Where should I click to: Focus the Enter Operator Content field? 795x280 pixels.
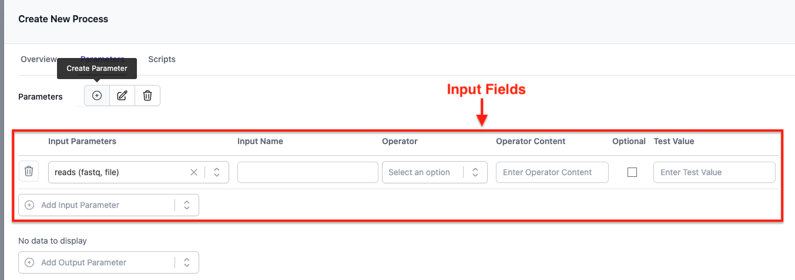coord(552,172)
